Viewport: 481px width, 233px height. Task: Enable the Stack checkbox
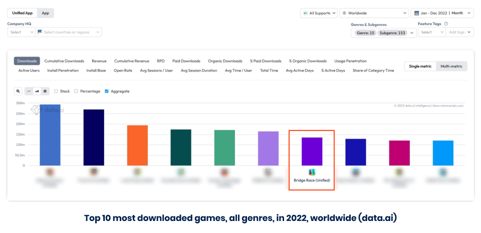56,91
